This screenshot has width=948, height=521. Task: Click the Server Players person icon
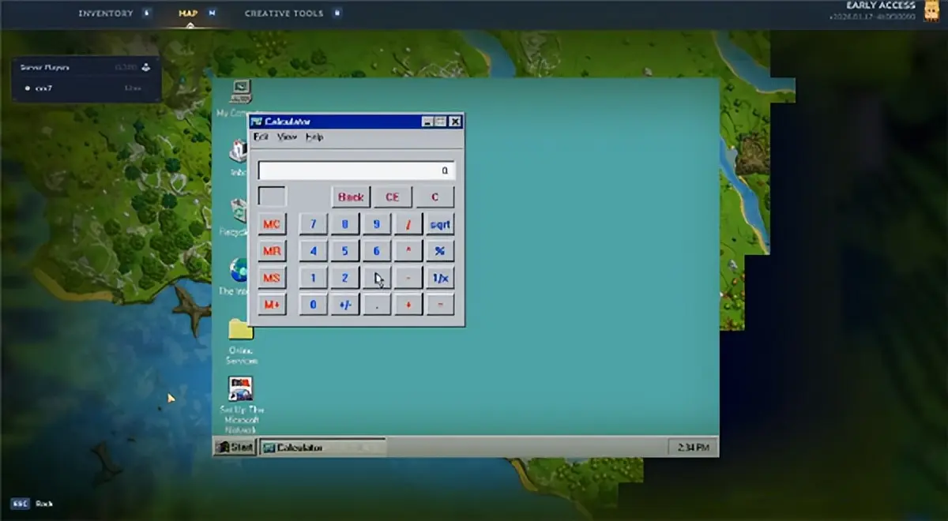[146, 68]
